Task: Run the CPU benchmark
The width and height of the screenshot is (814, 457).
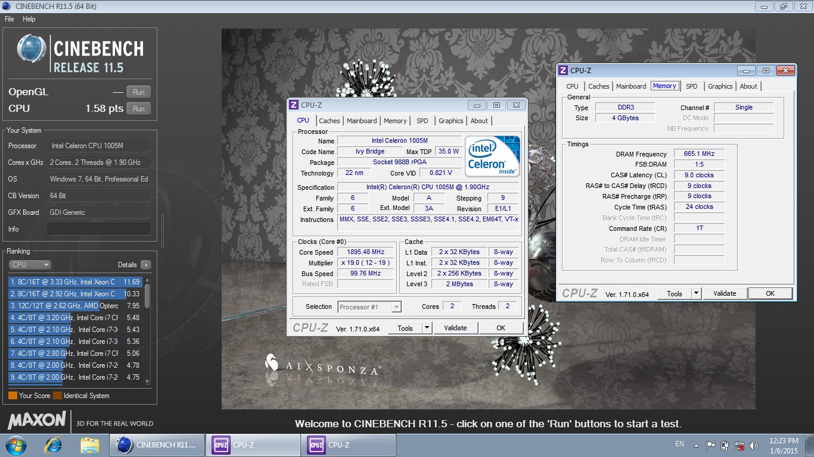Action: 139,109
